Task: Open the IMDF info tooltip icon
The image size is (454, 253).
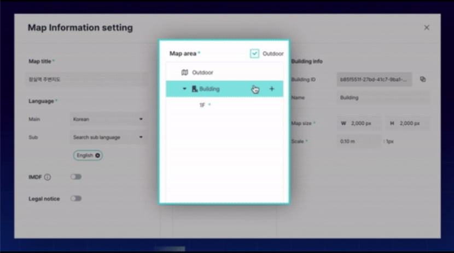Action: 48,177
